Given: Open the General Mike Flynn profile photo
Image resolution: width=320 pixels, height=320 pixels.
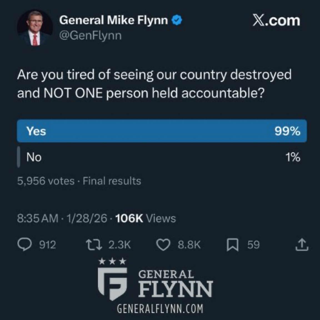Looking at the screenshot, I should (35, 28).
